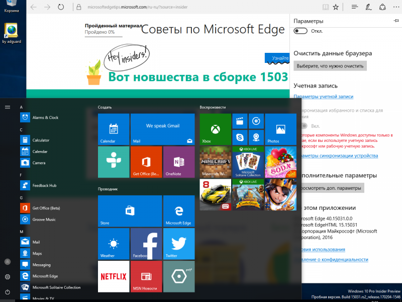Open Edge Web Note pen icon
The width and height of the screenshot is (402, 302).
coord(368,7)
